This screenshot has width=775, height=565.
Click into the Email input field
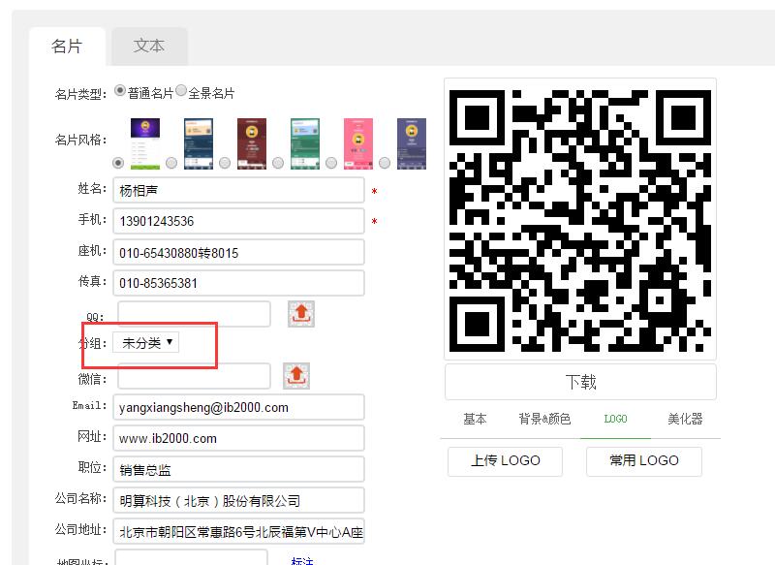(x=239, y=407)
